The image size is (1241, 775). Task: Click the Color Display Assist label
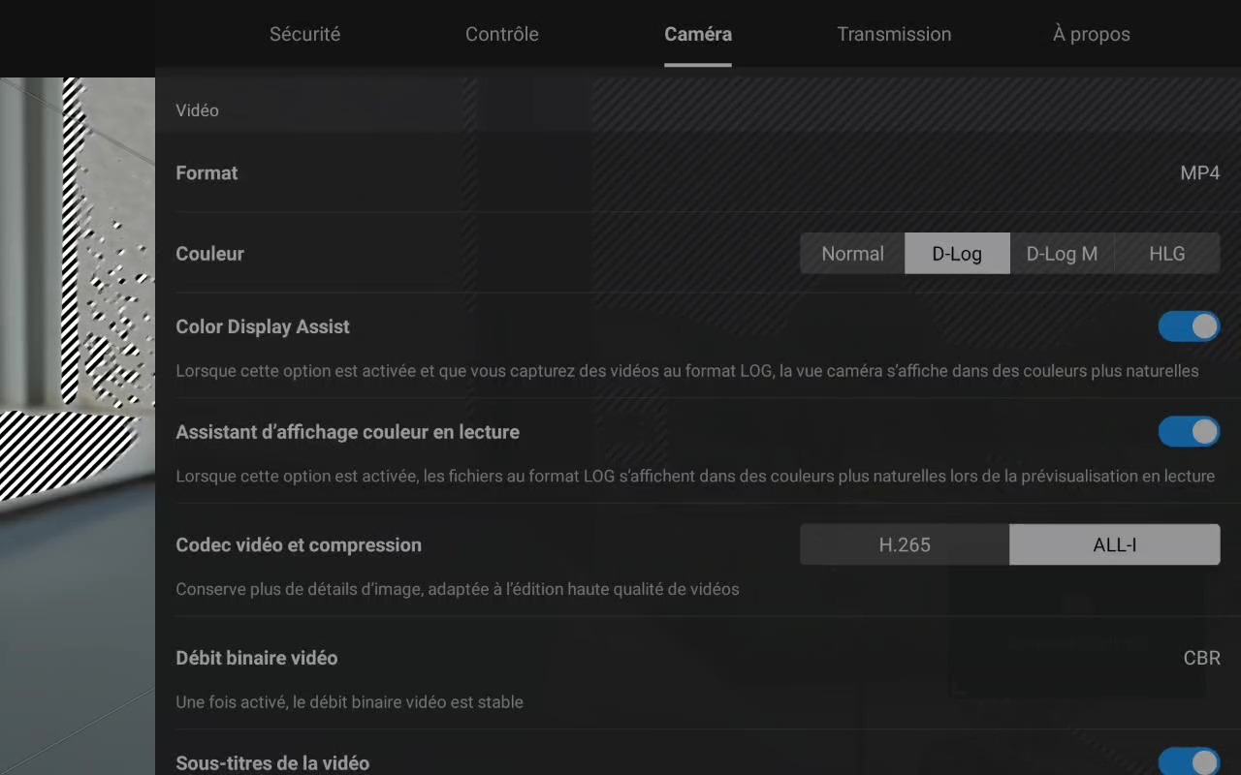point(263,326)
